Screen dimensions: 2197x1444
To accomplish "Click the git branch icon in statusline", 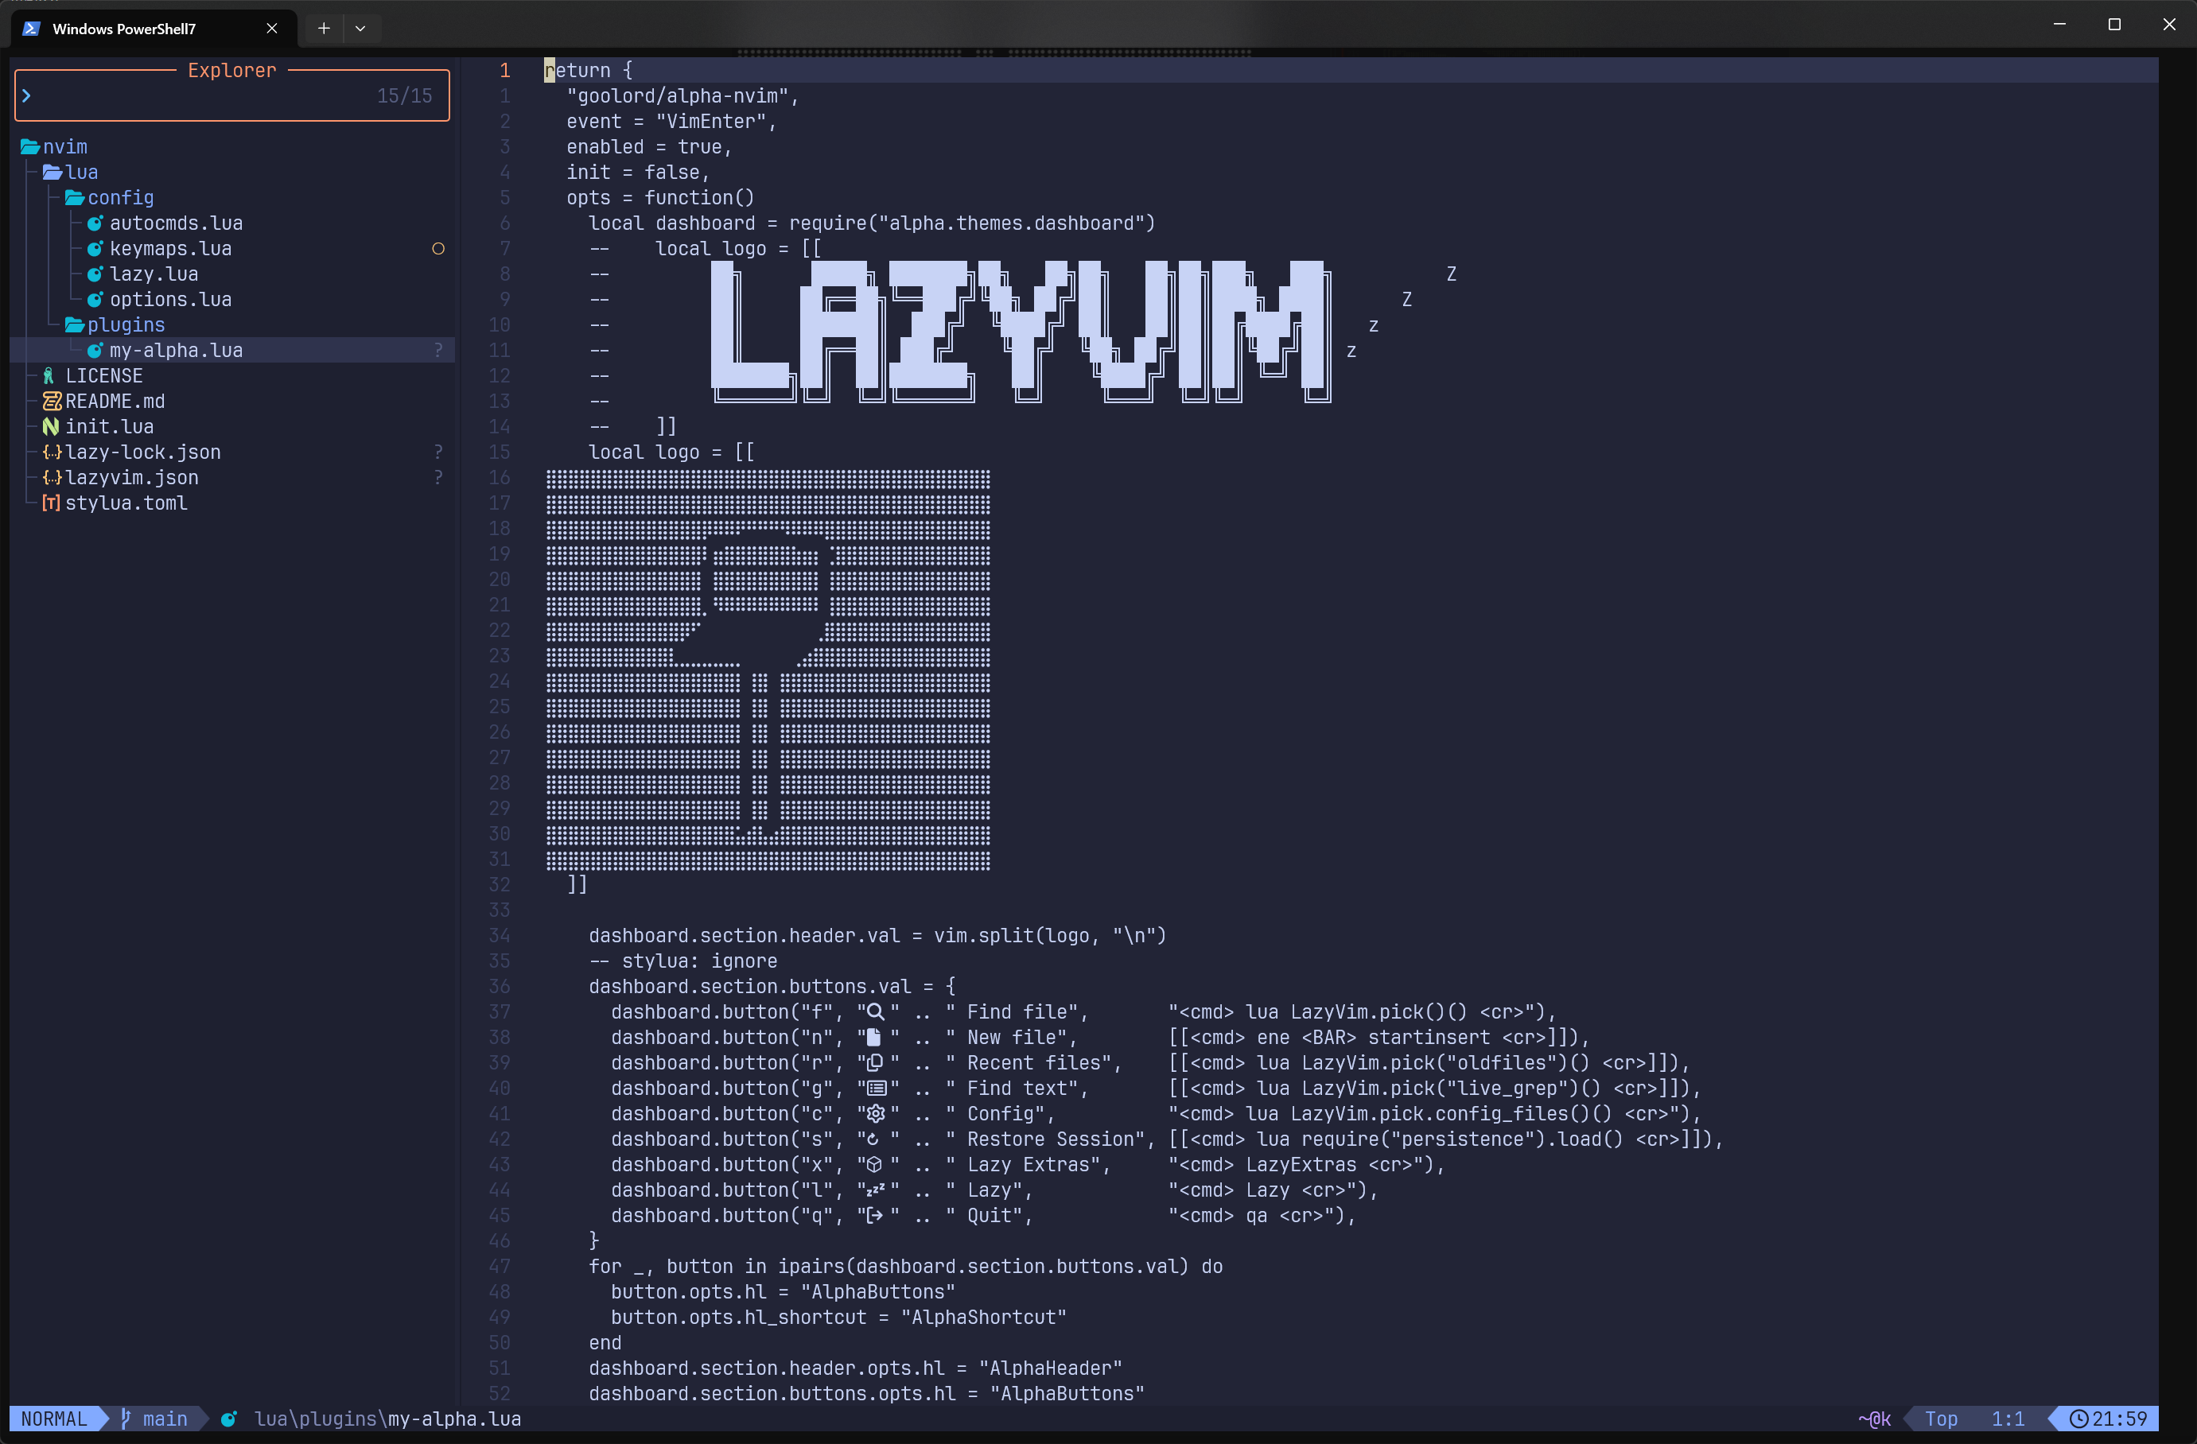I will click(x=126, y=1419).
